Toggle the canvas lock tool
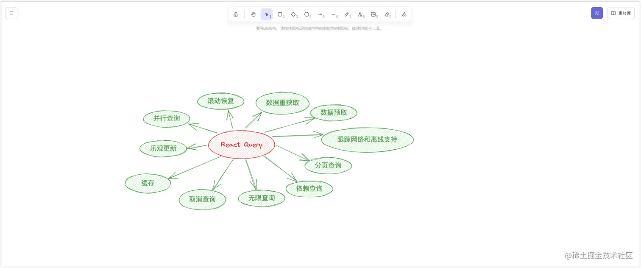 pos(236,14)
